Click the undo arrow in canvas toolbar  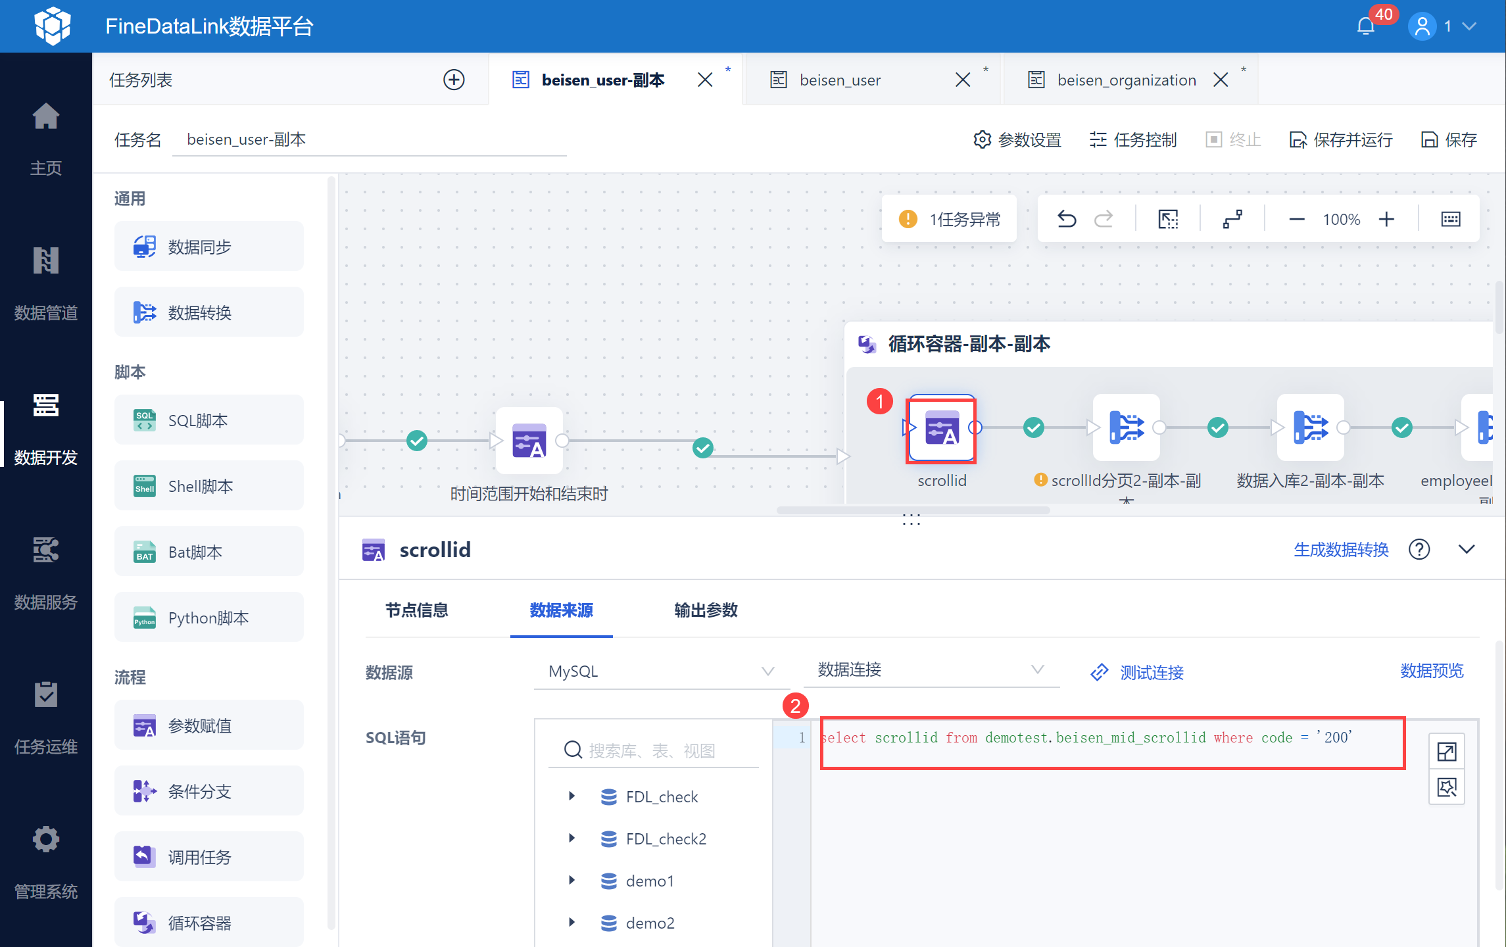[x=1067, y=219]
